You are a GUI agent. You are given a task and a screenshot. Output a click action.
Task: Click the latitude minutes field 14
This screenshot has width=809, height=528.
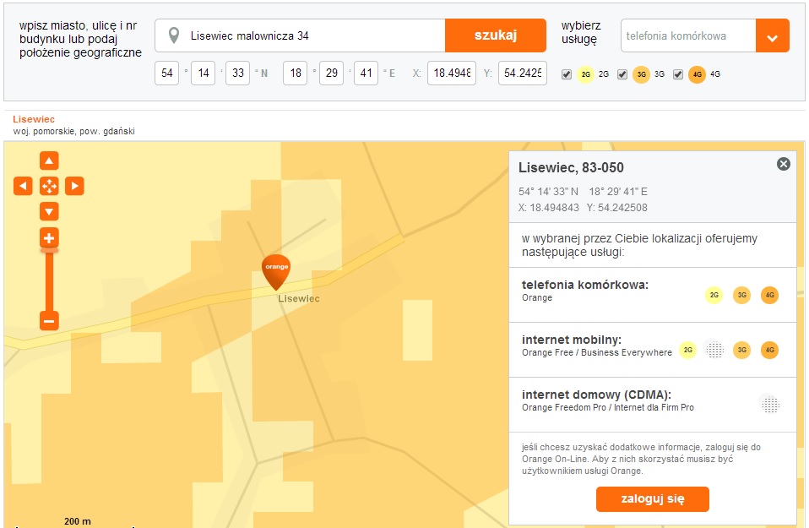coord(204,73)
